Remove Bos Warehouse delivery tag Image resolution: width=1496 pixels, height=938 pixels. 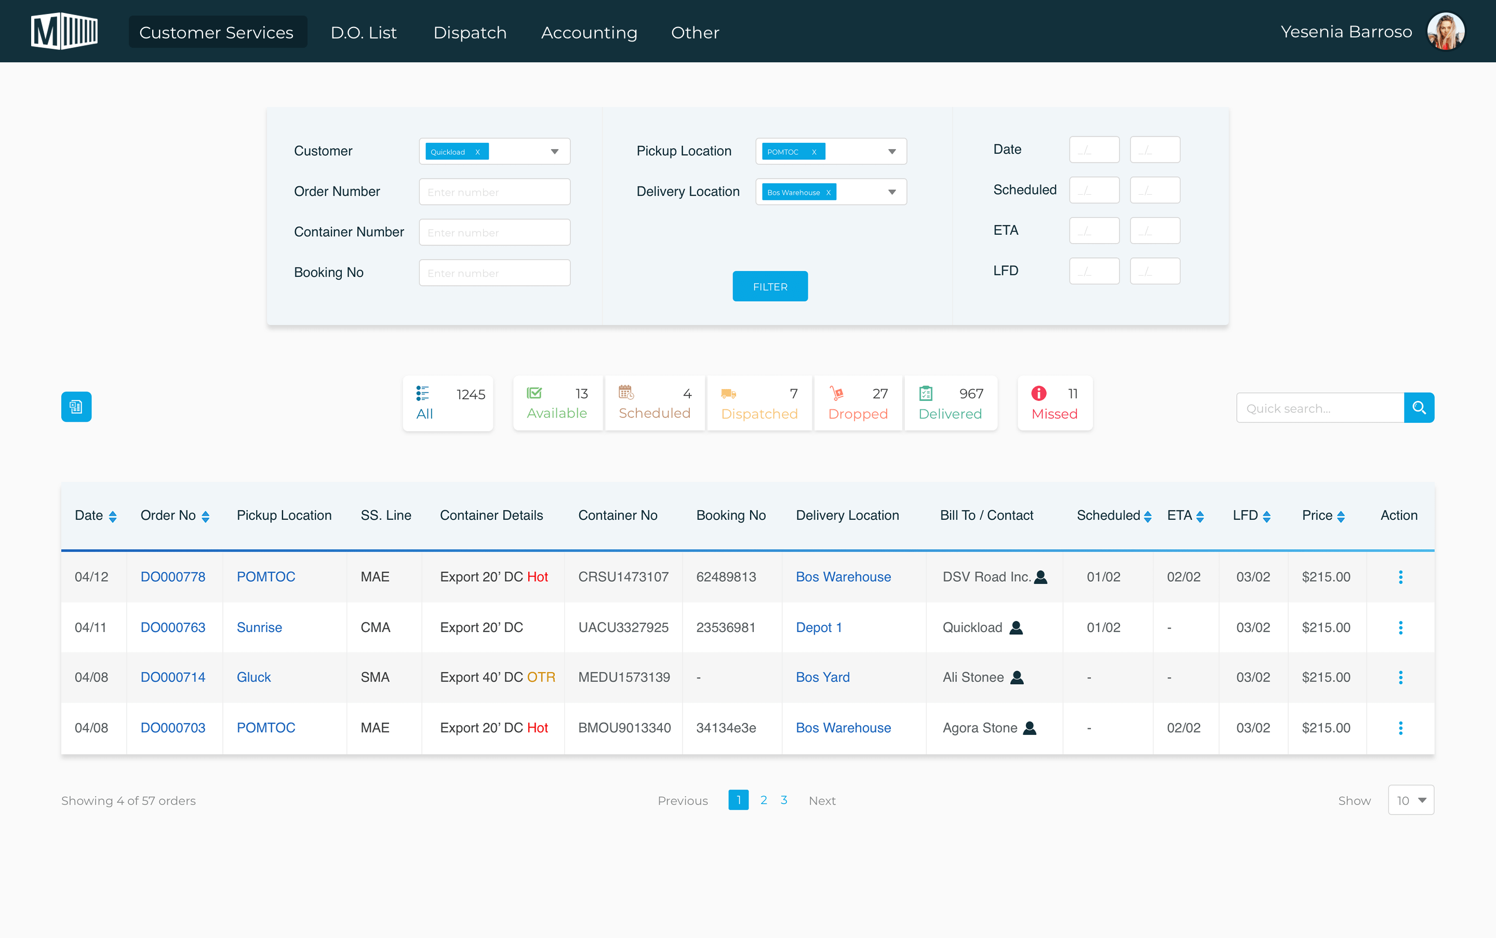pos(829,192)
